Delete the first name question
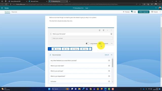 [x=104, y=30]
